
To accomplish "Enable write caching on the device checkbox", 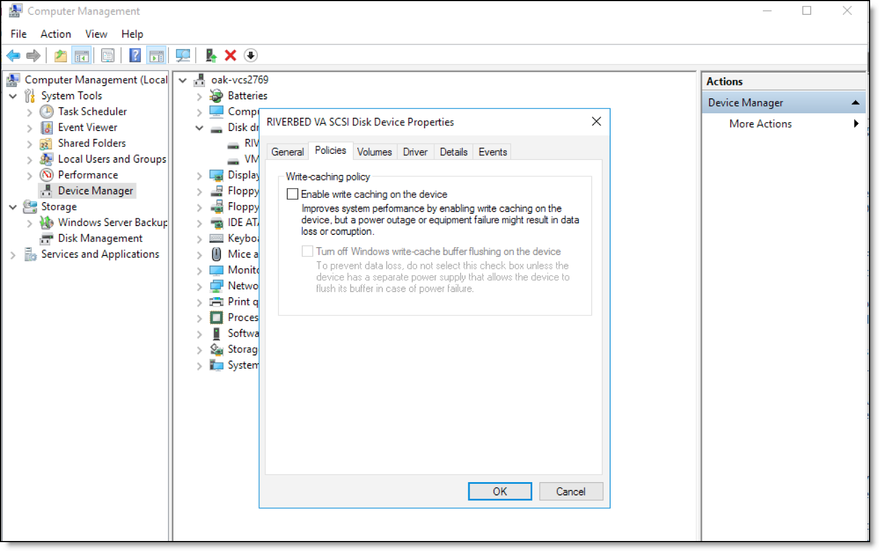I will coord(292,194).
